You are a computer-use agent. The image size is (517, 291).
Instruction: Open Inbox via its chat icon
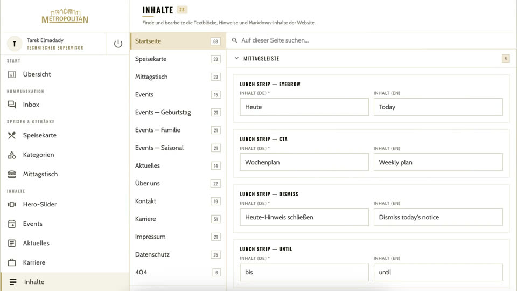[12, 105]
